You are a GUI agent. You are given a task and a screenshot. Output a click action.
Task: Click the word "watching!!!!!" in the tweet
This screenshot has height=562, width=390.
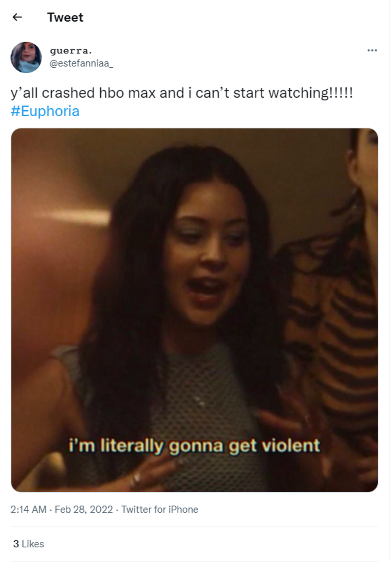(311, 93)
